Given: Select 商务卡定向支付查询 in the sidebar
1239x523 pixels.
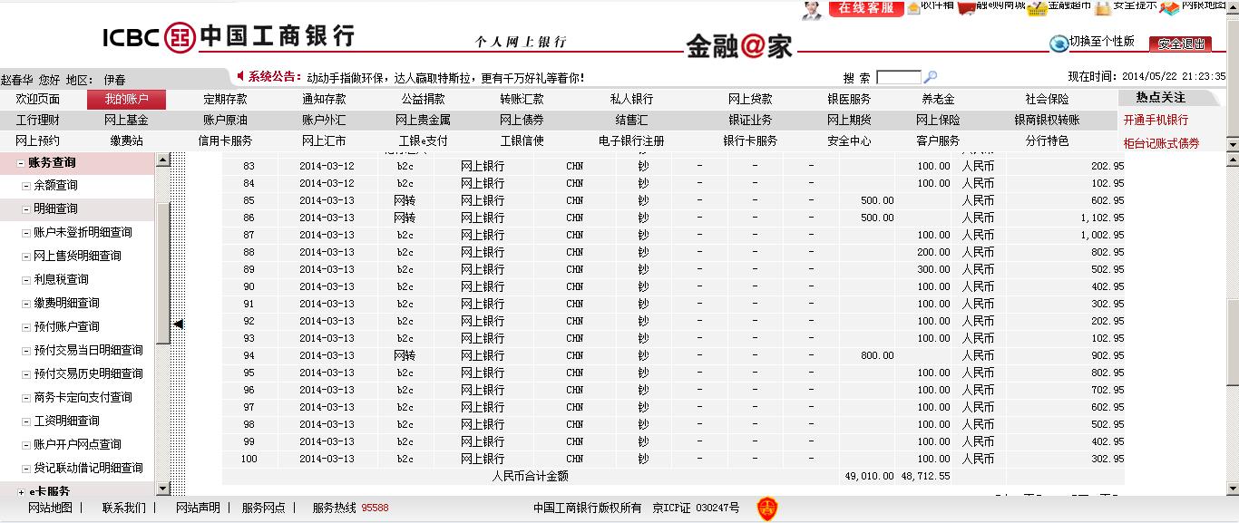Looking at the screenshot, I should point(83,397).
